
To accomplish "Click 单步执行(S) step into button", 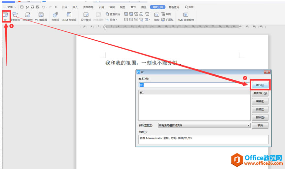I will coord(260,93).
